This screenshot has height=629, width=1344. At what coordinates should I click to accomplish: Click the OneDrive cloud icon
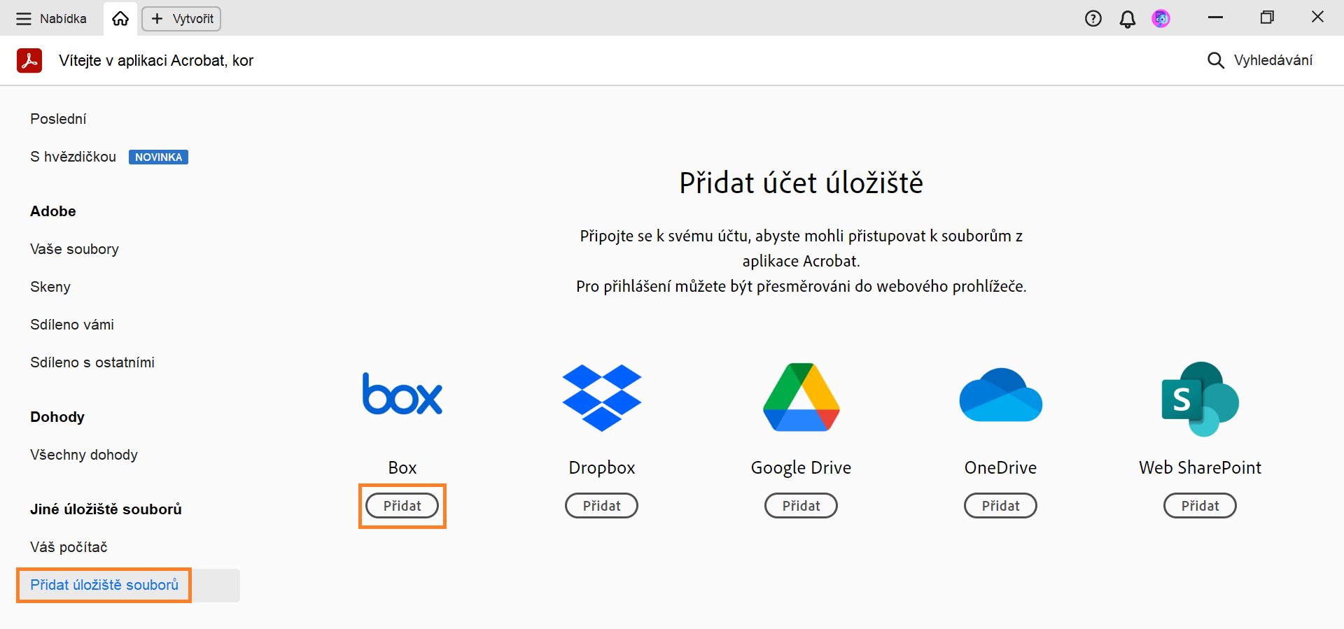point(1000,395)
